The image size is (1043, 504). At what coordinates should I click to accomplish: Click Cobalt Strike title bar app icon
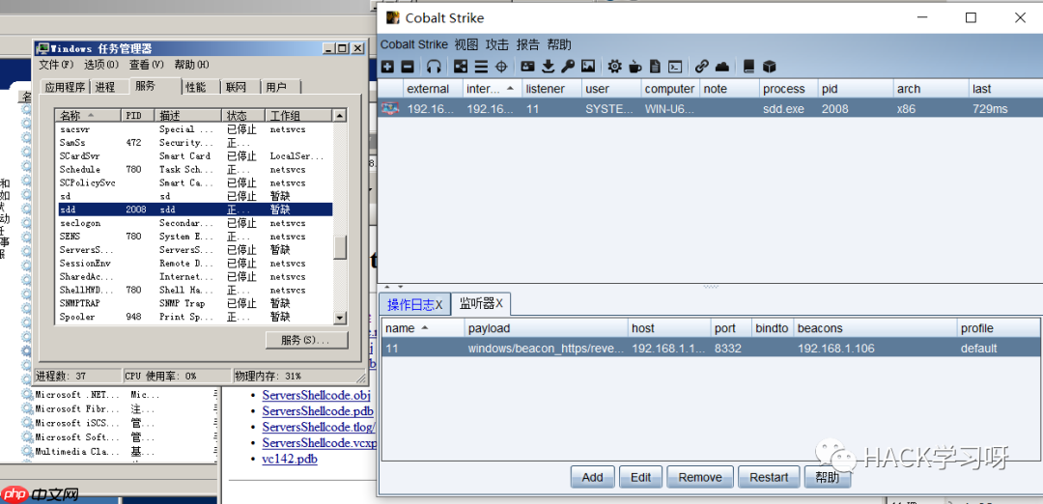pyautogui.click(x=392, y=18)
